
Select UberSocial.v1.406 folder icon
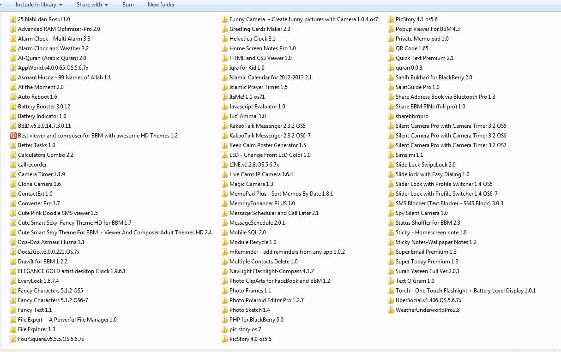[391, 300]
